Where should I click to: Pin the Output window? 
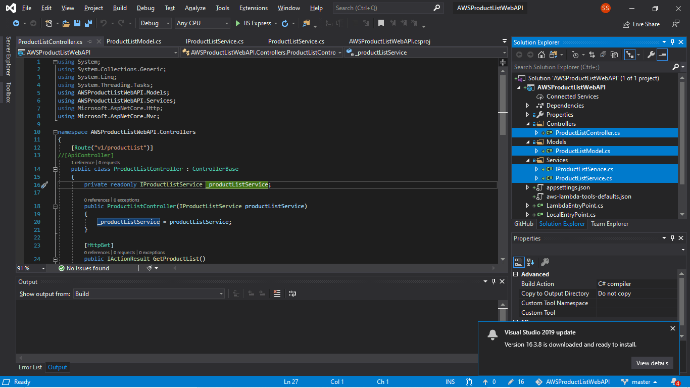tap(494, 281)
